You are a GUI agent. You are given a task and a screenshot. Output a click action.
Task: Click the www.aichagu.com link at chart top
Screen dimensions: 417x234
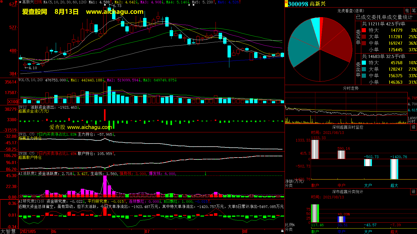[114, 12]
